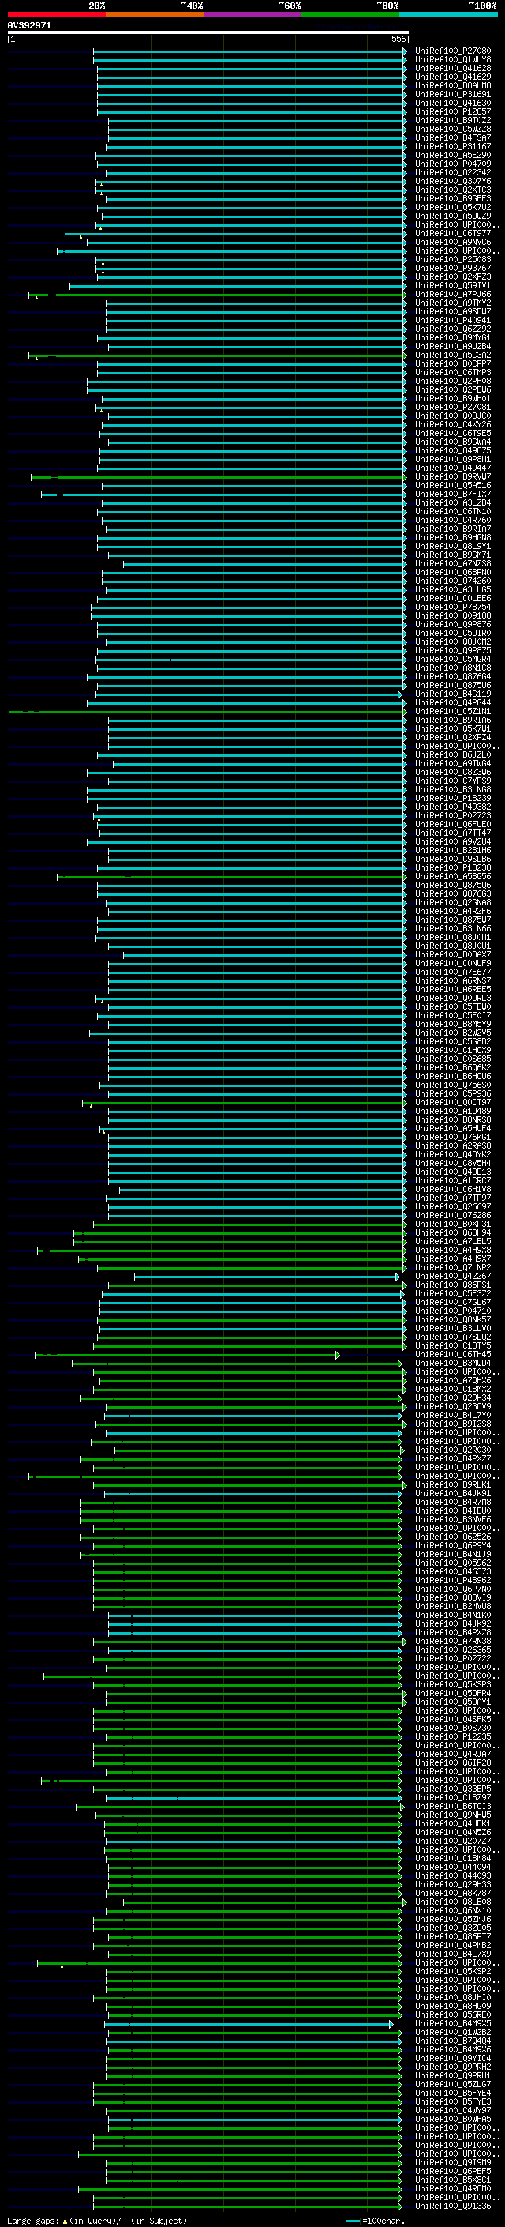Click the hit label UniRef100_Q5ZL67

coord(453,2086)
